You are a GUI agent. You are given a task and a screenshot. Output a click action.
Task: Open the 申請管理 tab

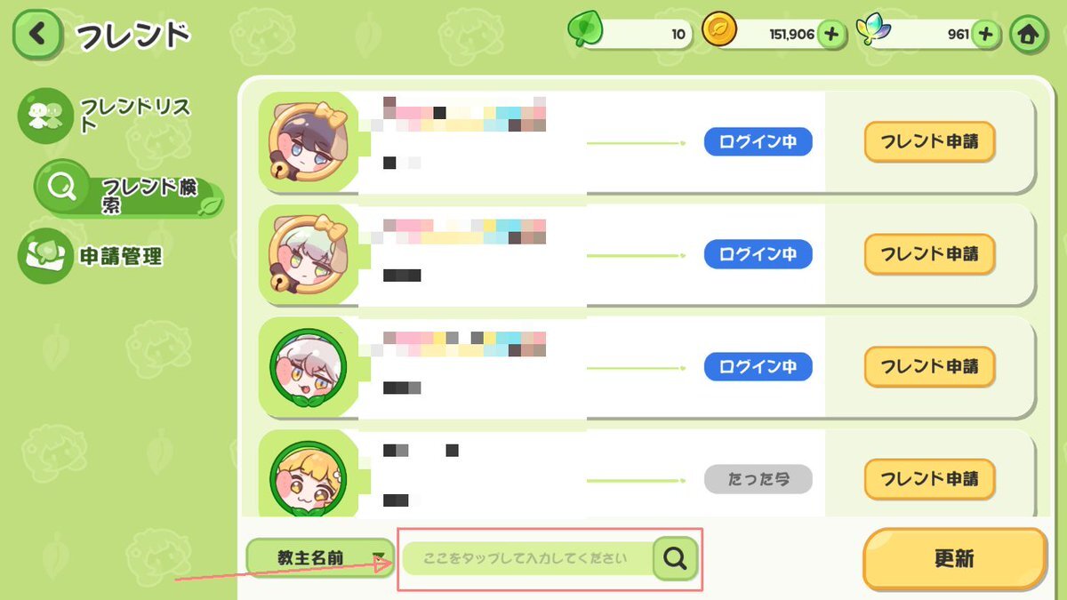[x=91, y=256]
